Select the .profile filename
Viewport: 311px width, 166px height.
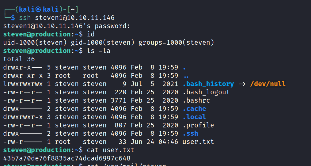198,125
